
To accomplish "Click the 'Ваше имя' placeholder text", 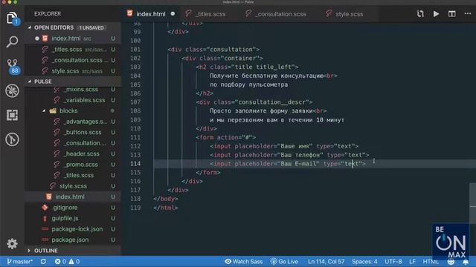I will pyautogui.click(x=295, y=146).
